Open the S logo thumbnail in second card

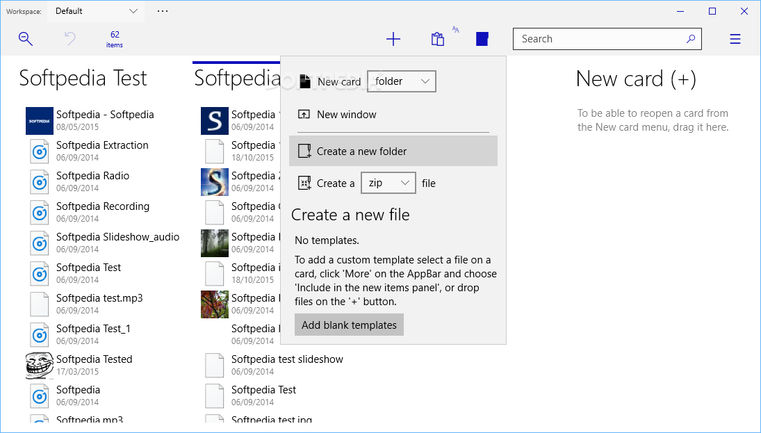(215, 121)
